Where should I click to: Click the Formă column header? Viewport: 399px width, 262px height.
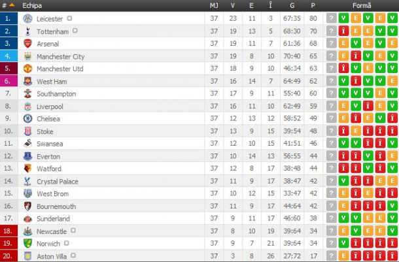point(362,5)
